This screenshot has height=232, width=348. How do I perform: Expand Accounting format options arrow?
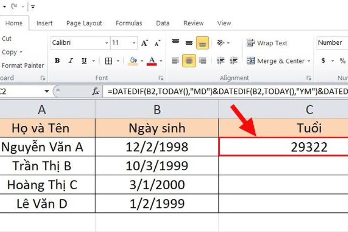coord(332,61)
